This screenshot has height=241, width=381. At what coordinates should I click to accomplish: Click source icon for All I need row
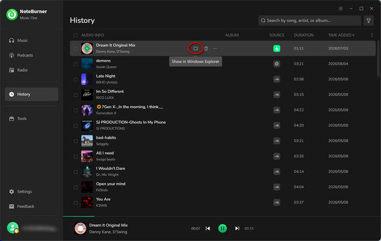coord(276,156)
